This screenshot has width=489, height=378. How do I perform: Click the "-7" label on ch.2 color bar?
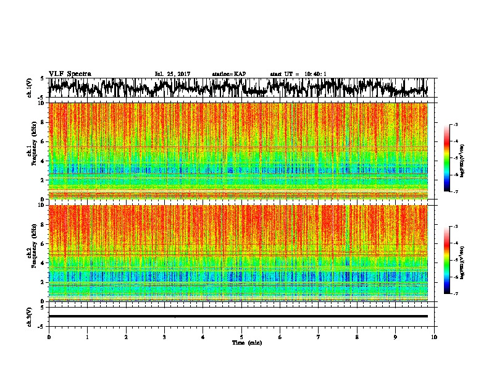455,293
